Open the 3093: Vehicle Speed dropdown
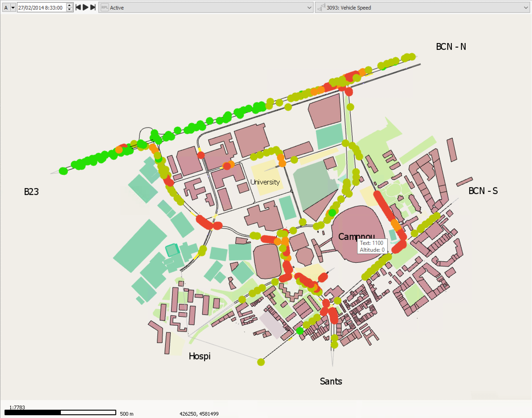Viewport: 532px width, 418px height. (x=525, y=8)
